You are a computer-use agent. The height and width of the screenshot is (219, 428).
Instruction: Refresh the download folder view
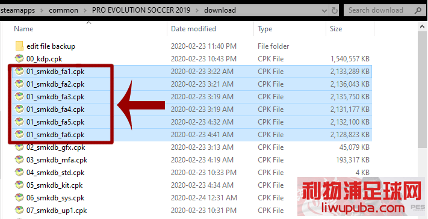(x=334, y=11)
